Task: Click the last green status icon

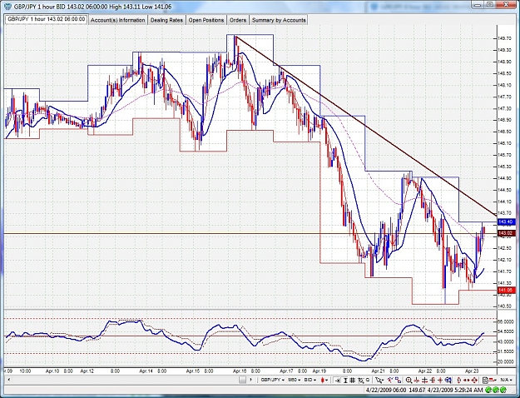Action: [503, 390]
